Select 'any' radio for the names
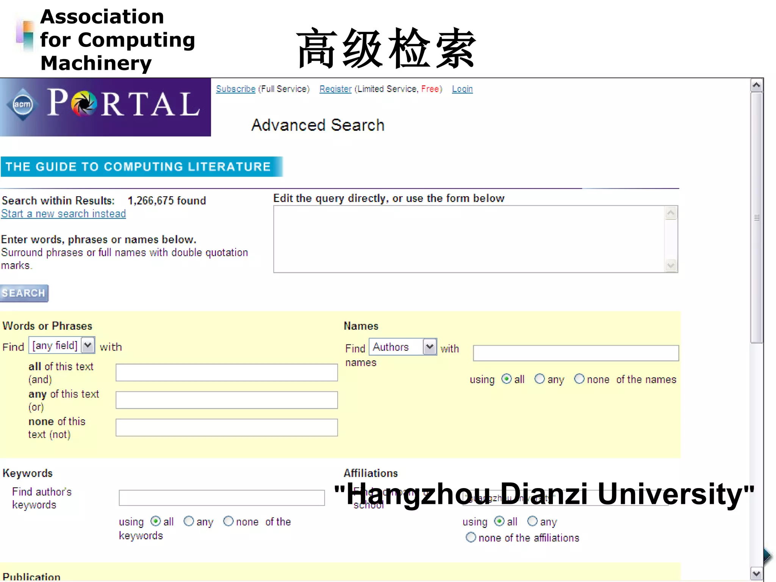This screenshot has height=582, width=776. 540,379
